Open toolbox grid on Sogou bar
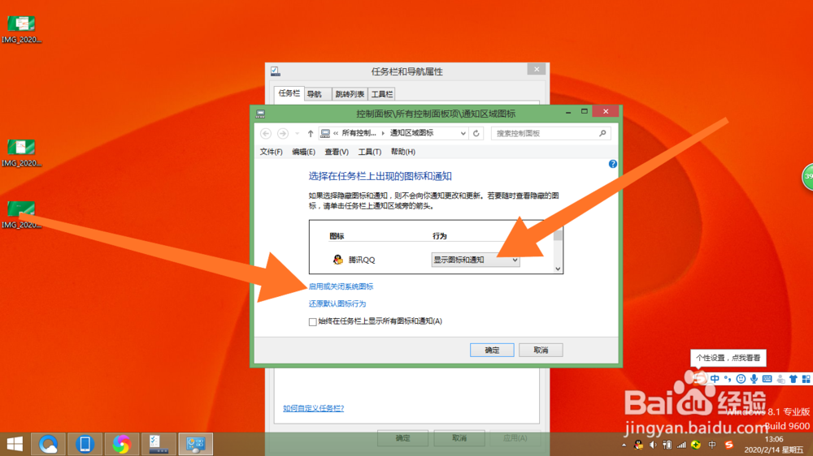 click(806, 379)
